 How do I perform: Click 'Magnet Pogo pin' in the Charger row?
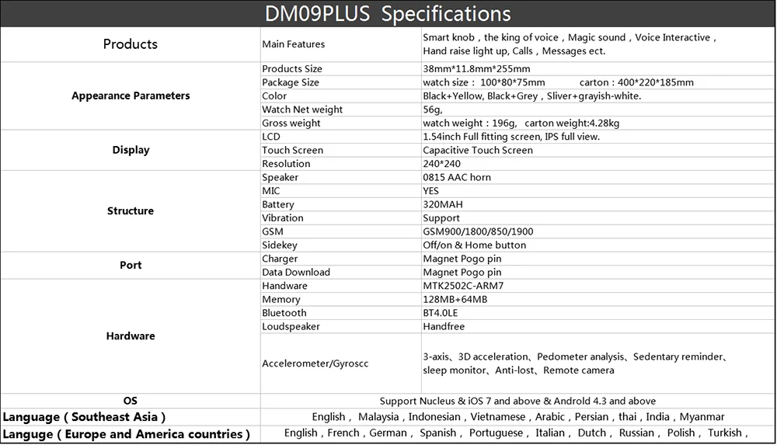click(462, 259)
